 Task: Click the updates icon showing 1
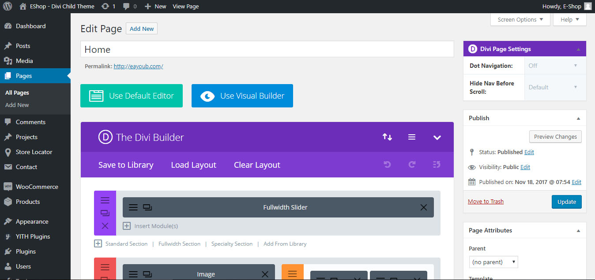pyautogui.click(x=108, y=6)
